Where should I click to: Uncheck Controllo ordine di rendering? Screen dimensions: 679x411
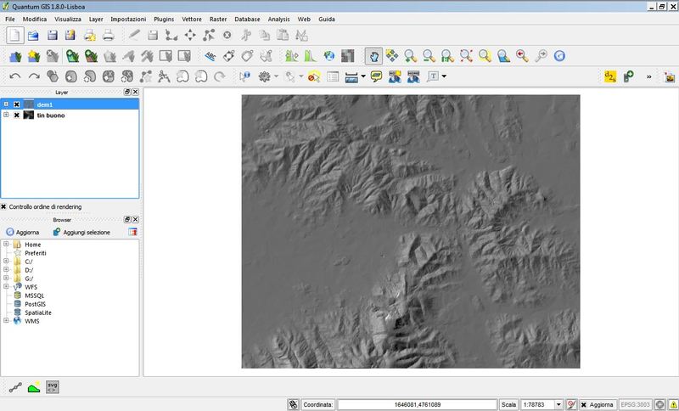click(x=4, y=206)
